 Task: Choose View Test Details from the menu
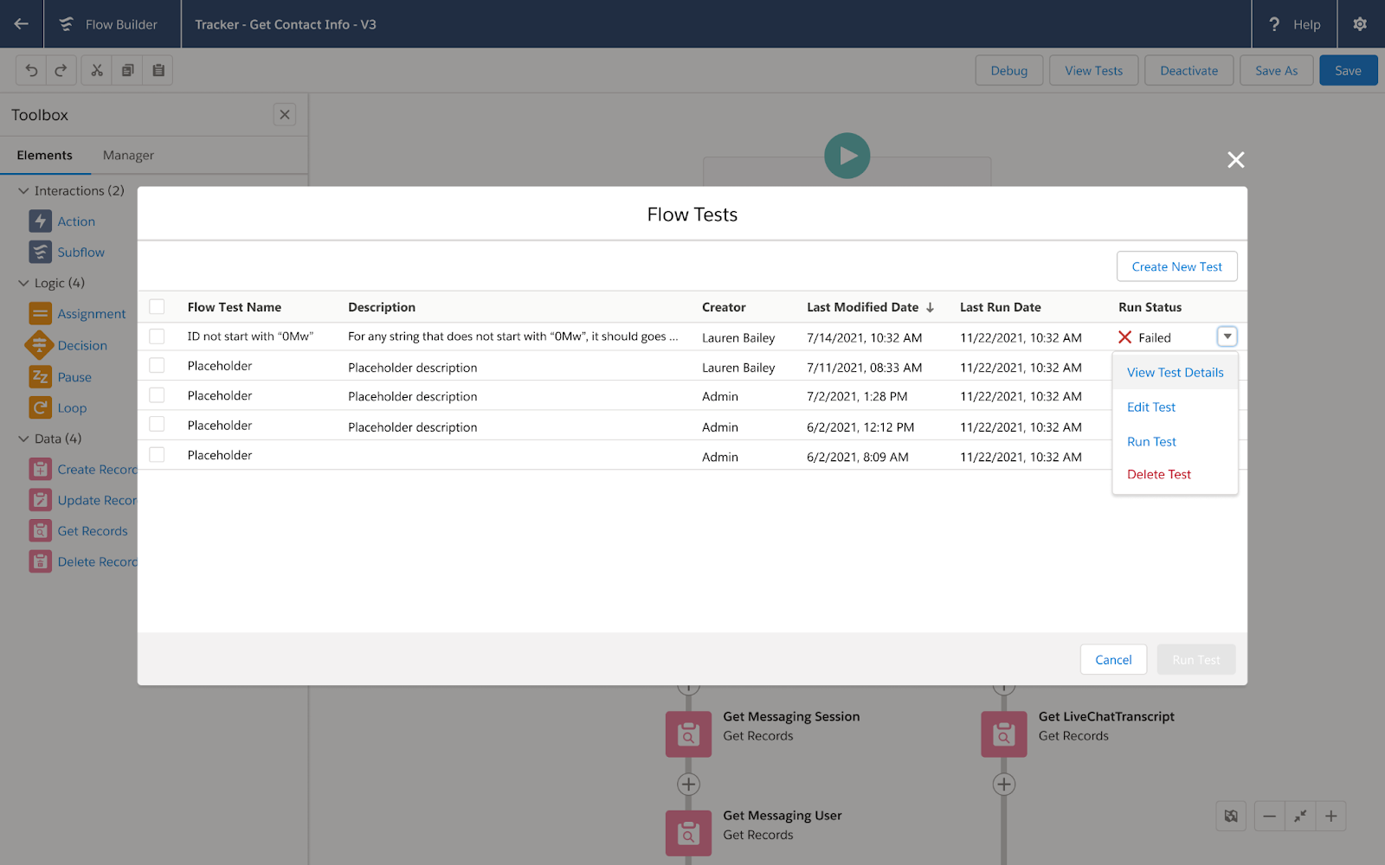[x=1175, y=373]
